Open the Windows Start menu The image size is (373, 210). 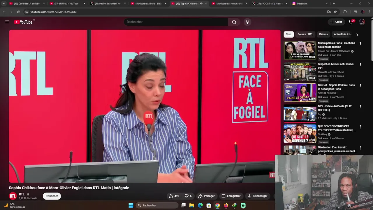click(x=131, y=205)
